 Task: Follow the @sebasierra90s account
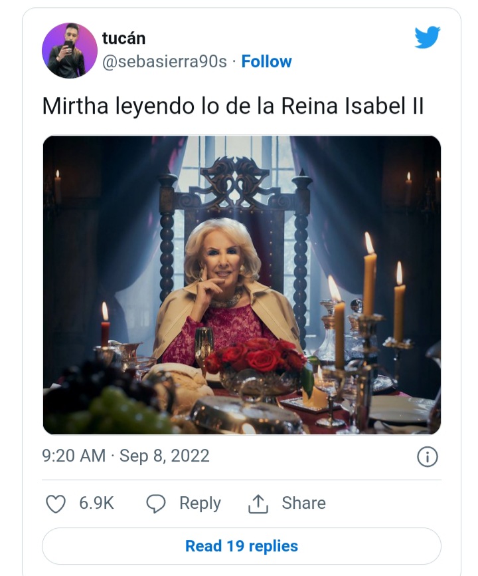pos(266,62)
